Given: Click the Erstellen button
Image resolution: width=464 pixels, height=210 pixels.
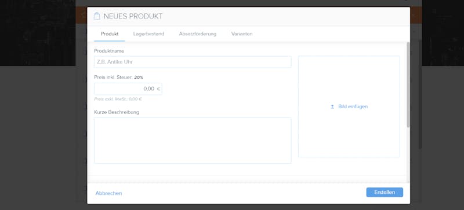Looking at the screenshot, I should pos(385,192).
